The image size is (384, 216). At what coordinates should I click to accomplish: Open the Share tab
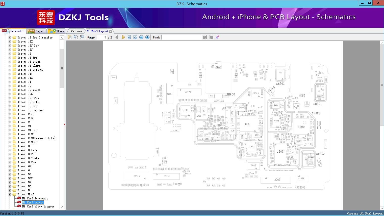[56, 31]
